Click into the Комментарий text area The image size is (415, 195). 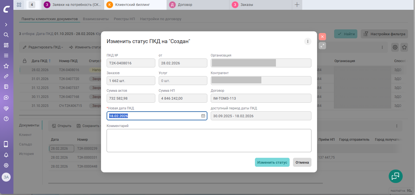[x=209, y=140]
